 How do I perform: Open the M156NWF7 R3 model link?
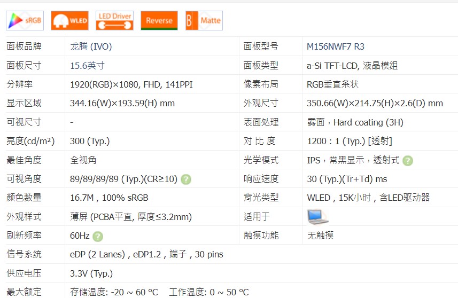335,46
